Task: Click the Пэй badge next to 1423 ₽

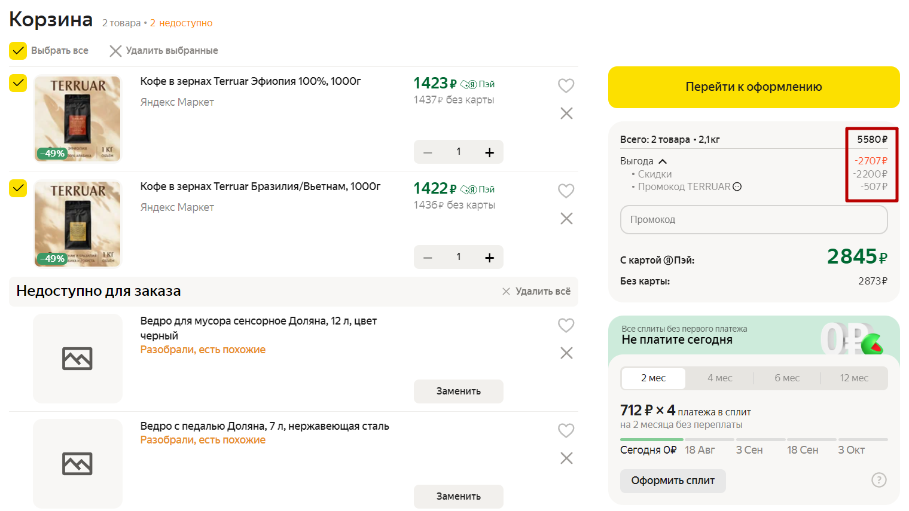Action: pos(477,84)
